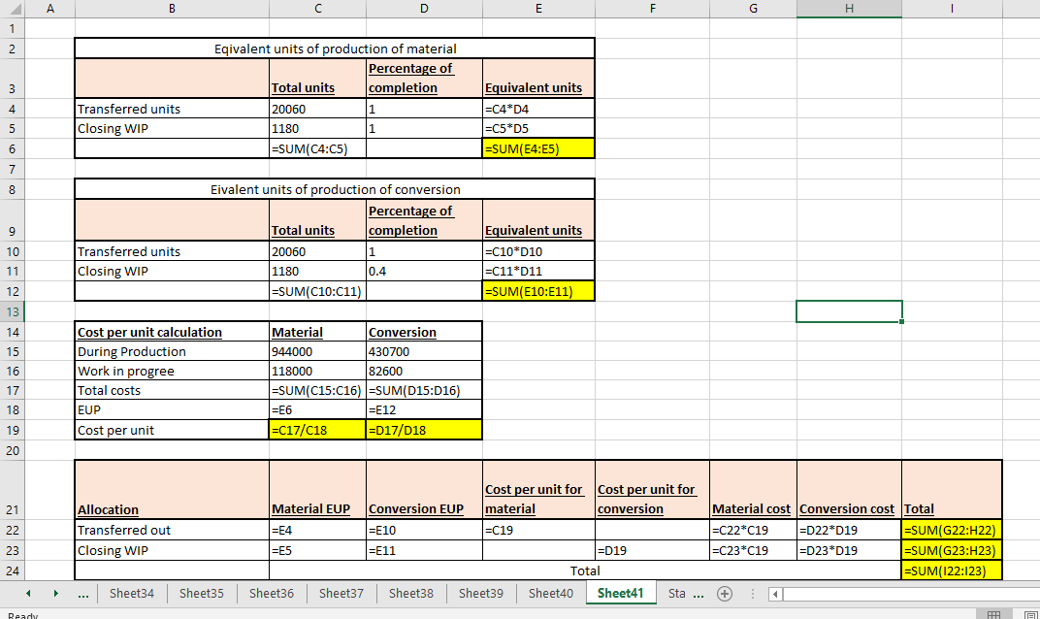Select yellow cell =SUM(E4:E5)
Image resolution: width=1040 pixels, height=619 pixels.
(538, 148)
